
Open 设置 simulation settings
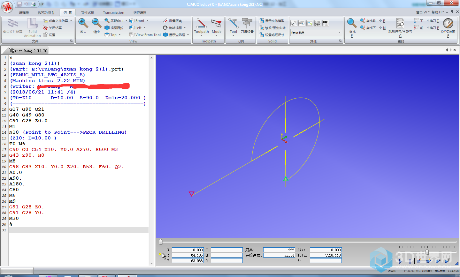(x=49, y=35)
